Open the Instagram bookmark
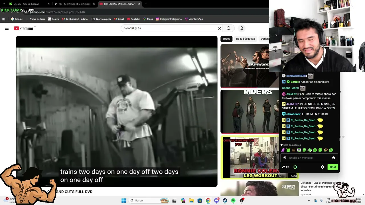Screen dimensions: 365x205 [x=169, y=19]
